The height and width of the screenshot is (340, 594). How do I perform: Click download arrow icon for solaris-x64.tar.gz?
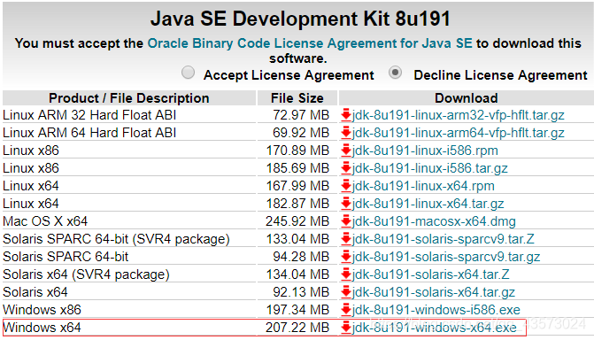346,292
